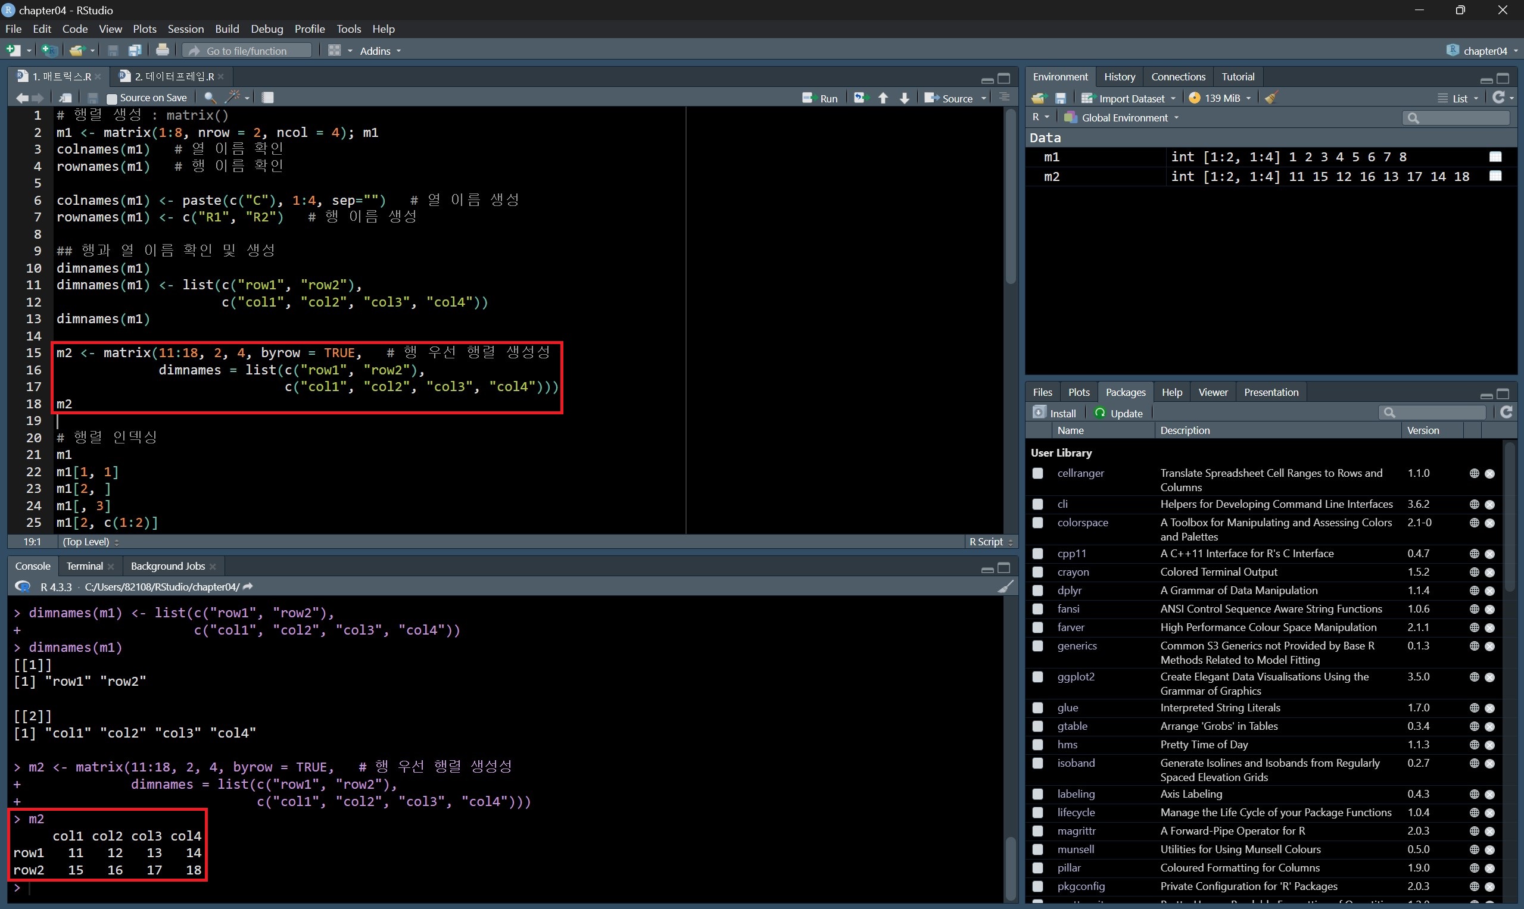Screen dimensions: 1524x909
Task: Check the ggplot2 package checkbox
Action: coord(1037,677)
